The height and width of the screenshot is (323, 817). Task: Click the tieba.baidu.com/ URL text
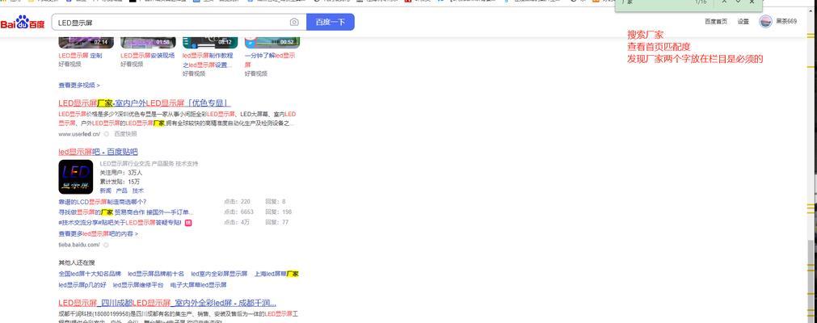click(x=78, y=245)
